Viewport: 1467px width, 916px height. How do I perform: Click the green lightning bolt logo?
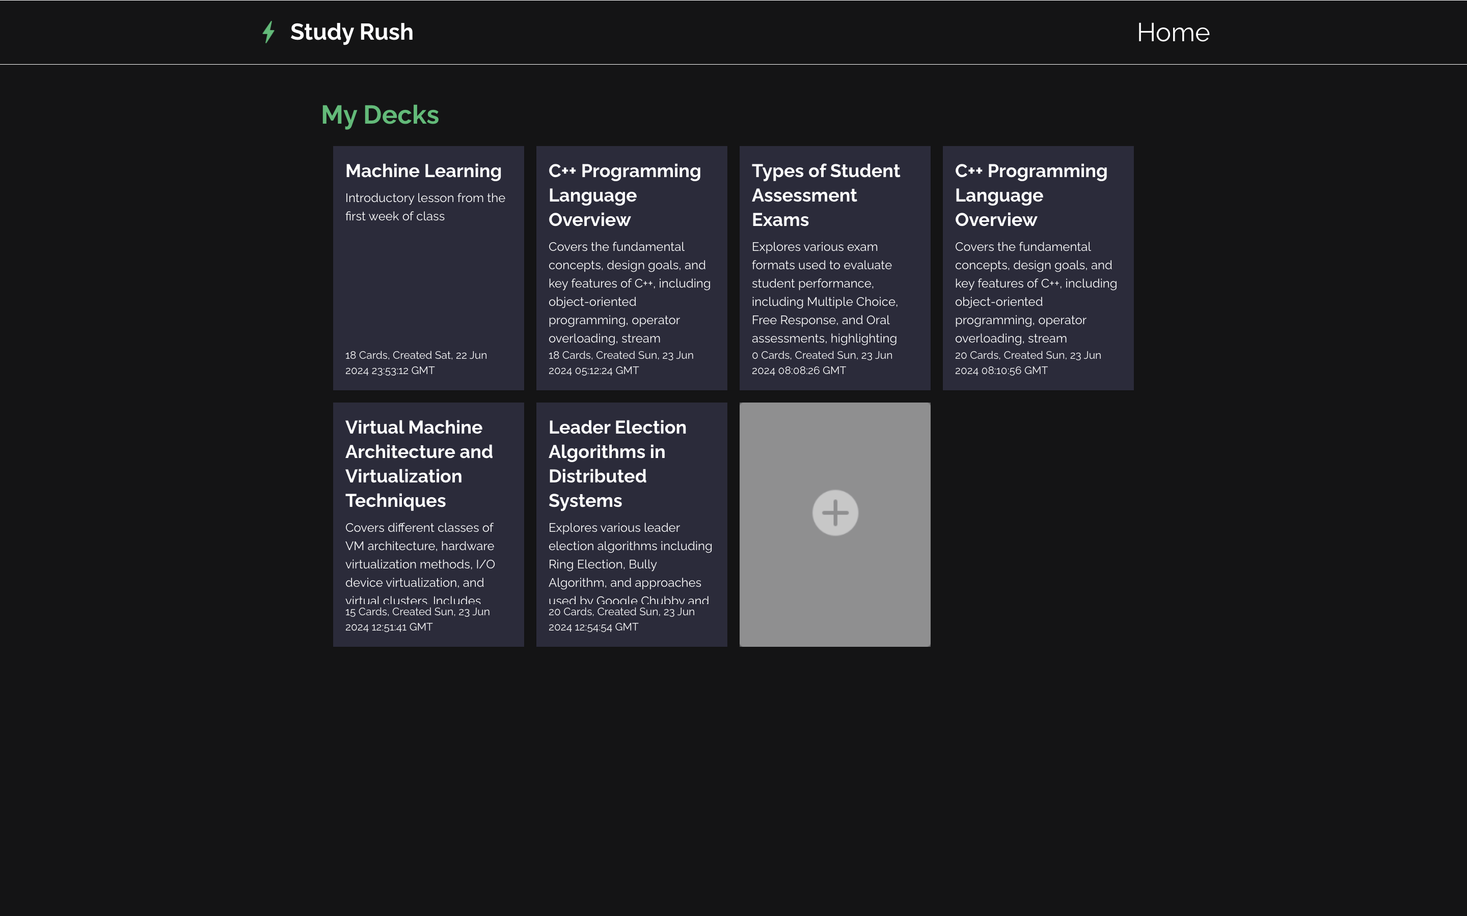(268, 32)
